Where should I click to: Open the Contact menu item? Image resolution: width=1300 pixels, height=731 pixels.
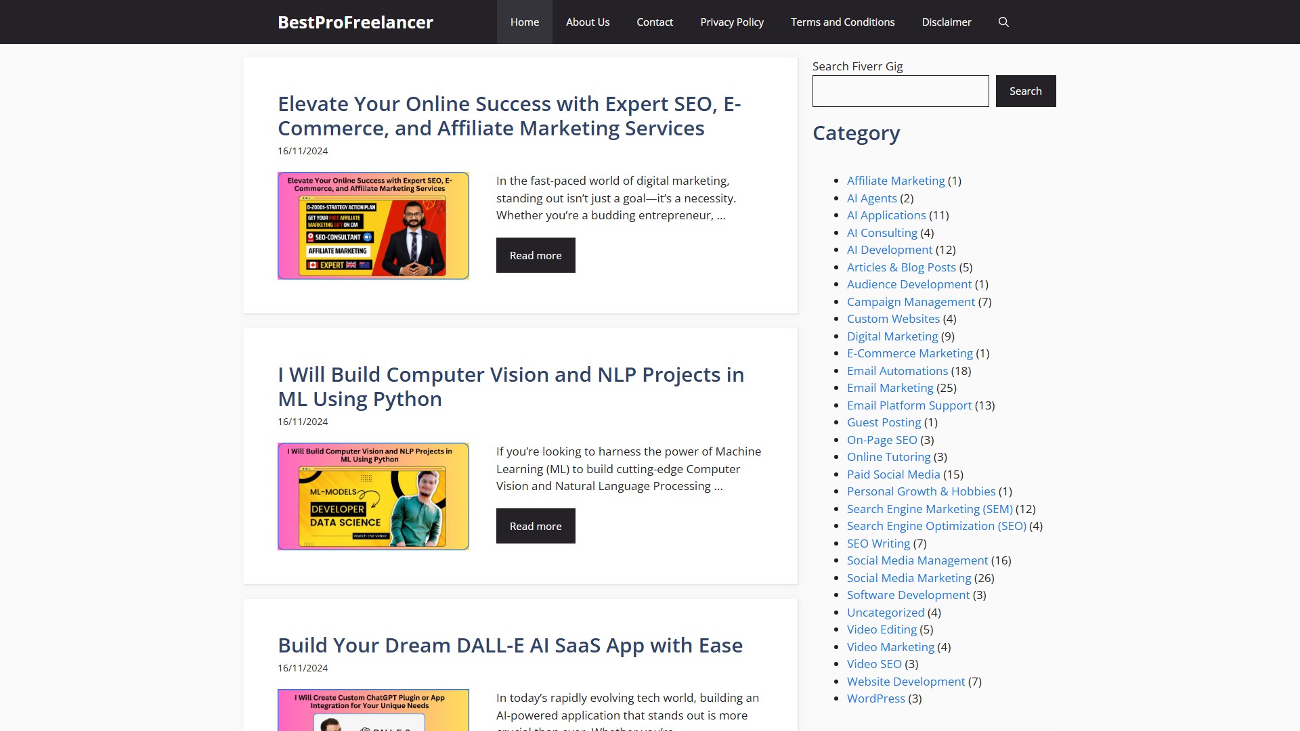point(655,22)
